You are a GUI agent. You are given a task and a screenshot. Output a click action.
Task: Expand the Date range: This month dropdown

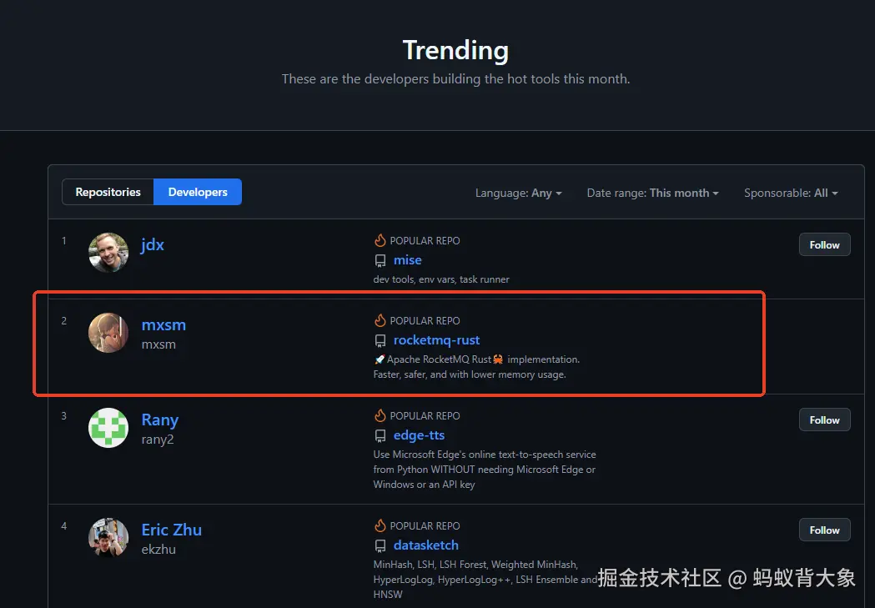pyautogui.click(x=652, y=193)
